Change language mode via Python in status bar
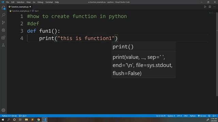218x122 pixels. point(193,116)
